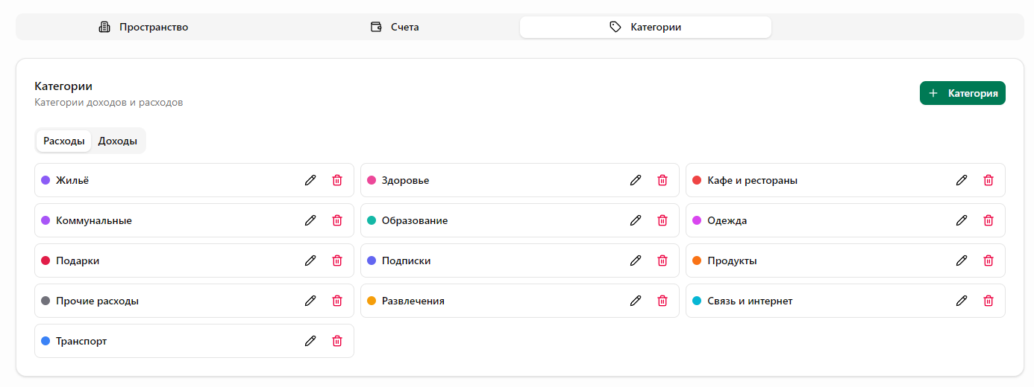Delete the Развлечения category
Viewport: 1034px width, 387px height.
tap(662, 301)
